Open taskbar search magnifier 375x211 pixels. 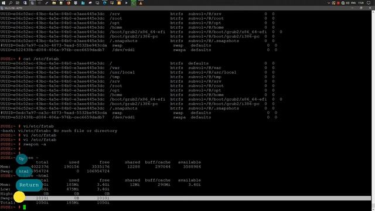[x=11, y=3]
